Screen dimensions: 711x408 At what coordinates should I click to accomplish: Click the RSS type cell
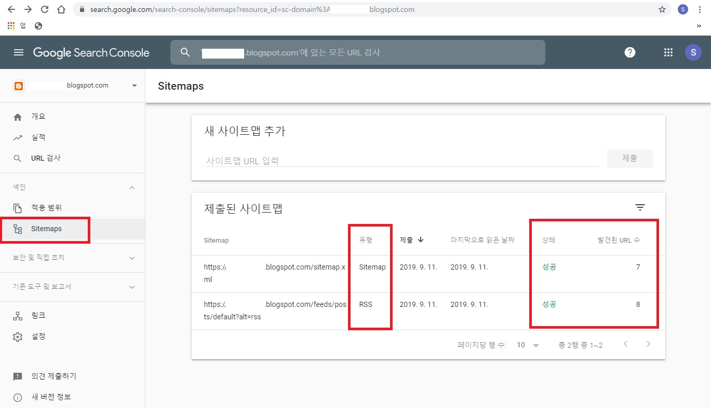coord(366,304)
